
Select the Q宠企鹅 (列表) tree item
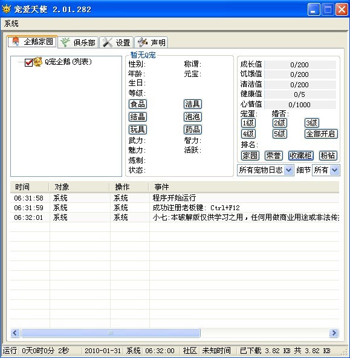point(68,62)
